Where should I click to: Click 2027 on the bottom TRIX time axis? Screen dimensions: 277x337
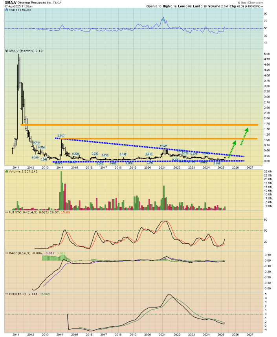[x=250, y=335]
